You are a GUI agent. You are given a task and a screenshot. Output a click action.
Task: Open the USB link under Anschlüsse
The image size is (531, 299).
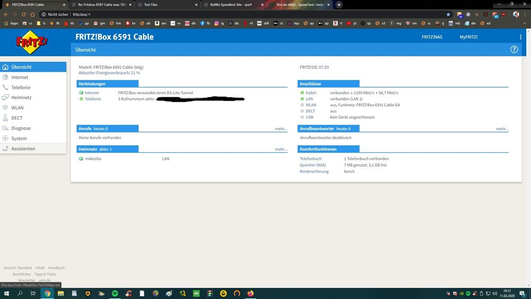pyautogui.click(x=309, y=117)
